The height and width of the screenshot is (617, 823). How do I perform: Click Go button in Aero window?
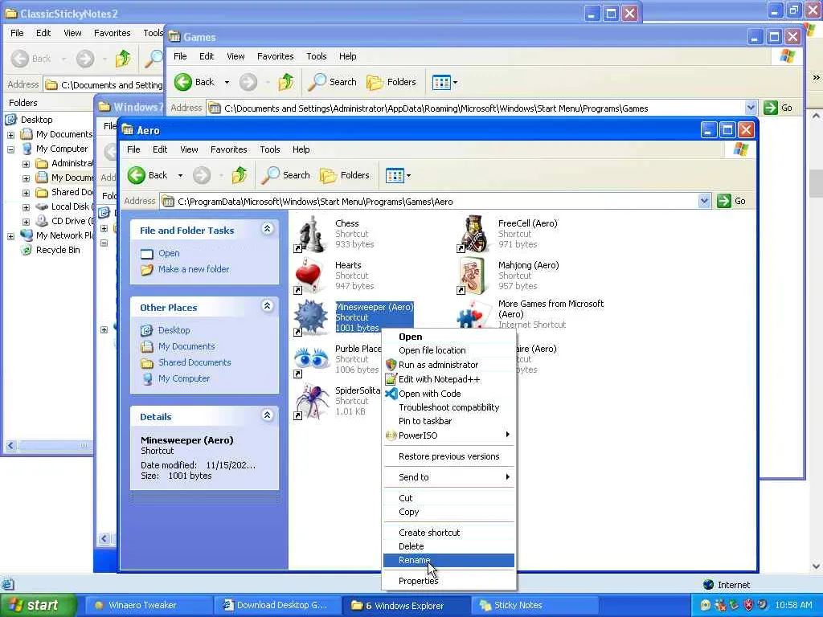tap(731, 201)
